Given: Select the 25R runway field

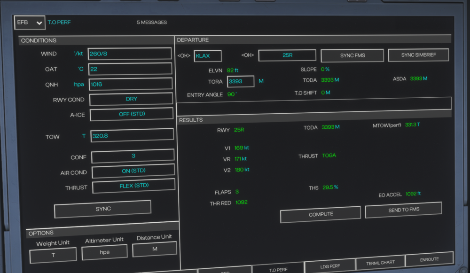Looking at the screenshot, I should [x=287, y=55].
